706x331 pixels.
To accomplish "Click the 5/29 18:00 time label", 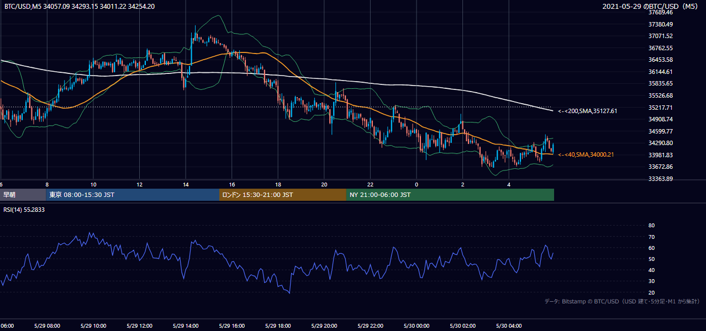I will [278, 325].
